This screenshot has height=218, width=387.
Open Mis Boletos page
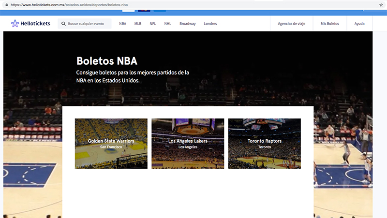(x=330, y=24)
